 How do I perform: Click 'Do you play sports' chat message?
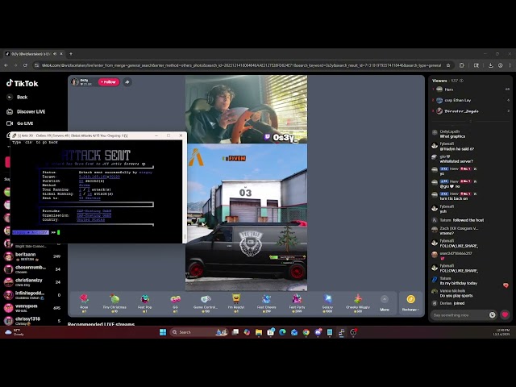coord(456,296)
